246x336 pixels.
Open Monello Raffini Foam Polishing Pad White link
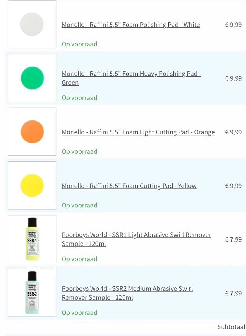point(131,25)
